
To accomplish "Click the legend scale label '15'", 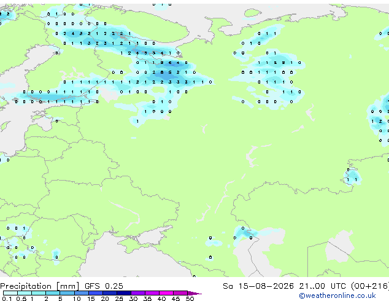I will 91,299.
